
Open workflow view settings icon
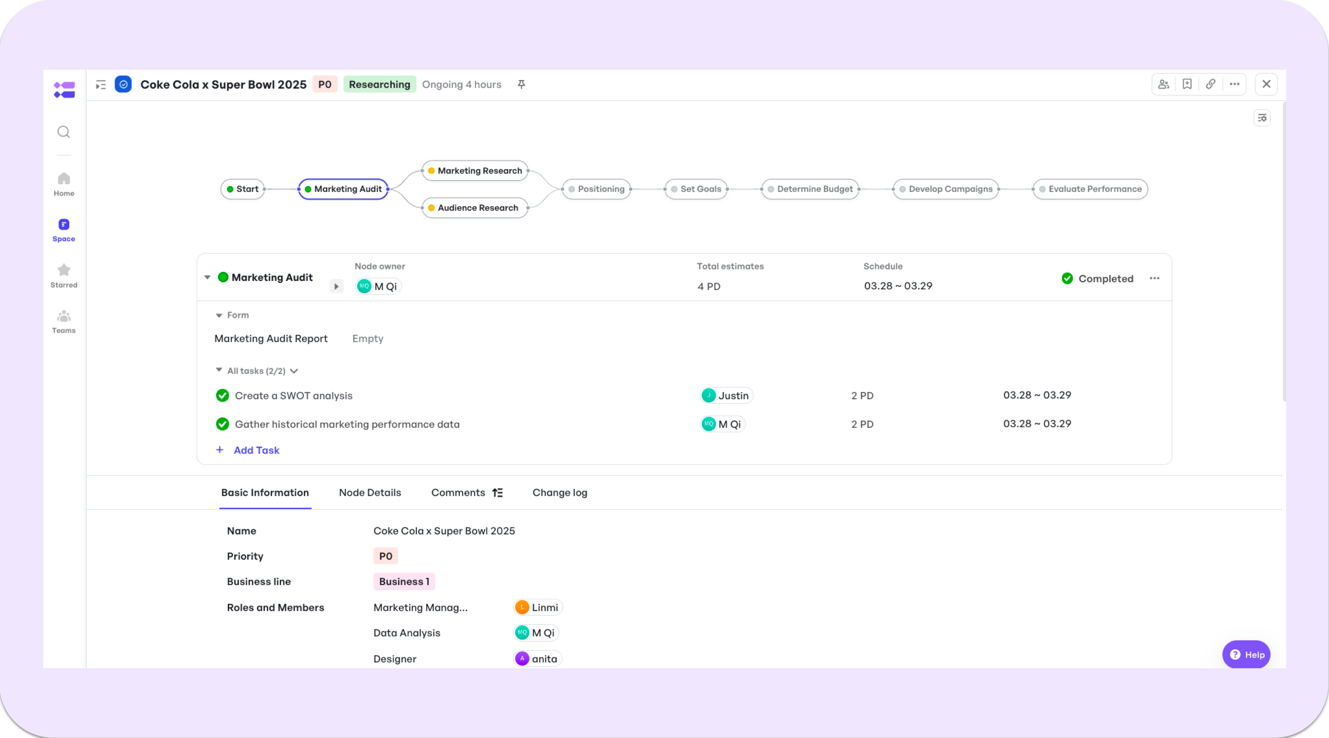tap(1262, 118)
